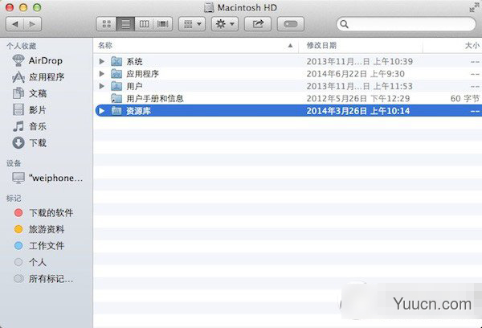Click date 2012年5月26日 下午12:29
The image size is (482, 328).
pos(358,98)
